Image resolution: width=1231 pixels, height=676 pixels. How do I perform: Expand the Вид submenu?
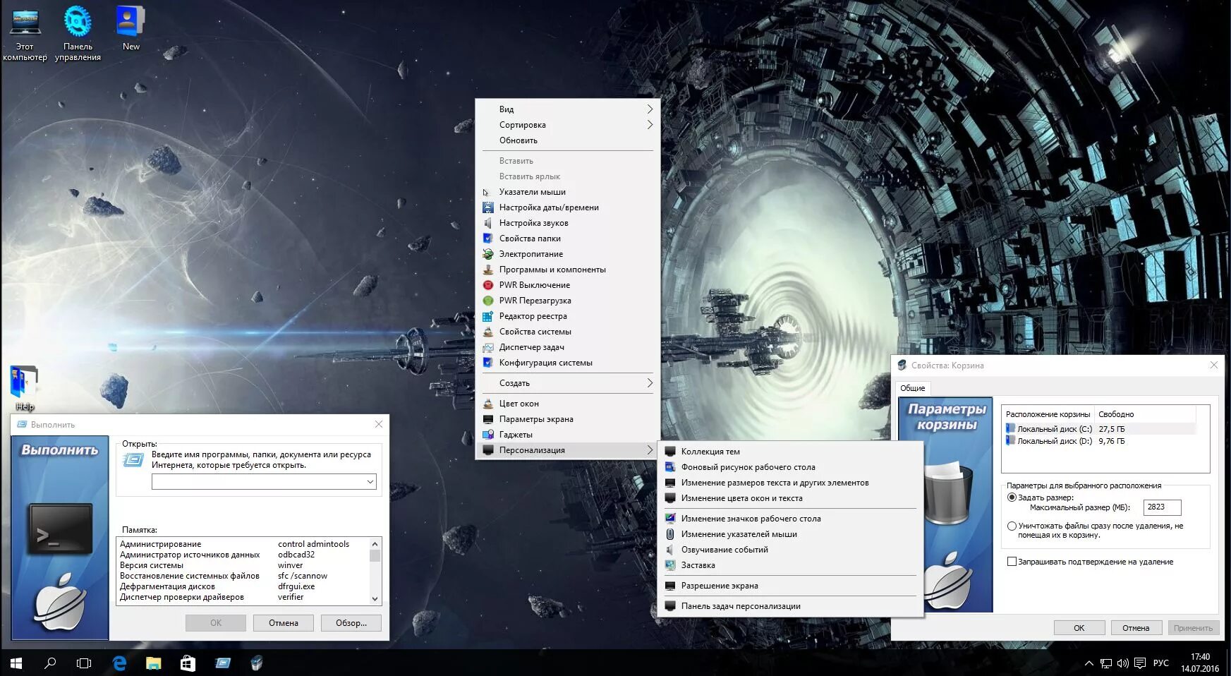pyautogui.click(x=507, y=109)
